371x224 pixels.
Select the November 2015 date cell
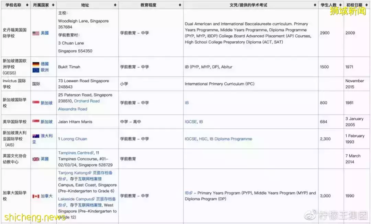pos(357,84)
